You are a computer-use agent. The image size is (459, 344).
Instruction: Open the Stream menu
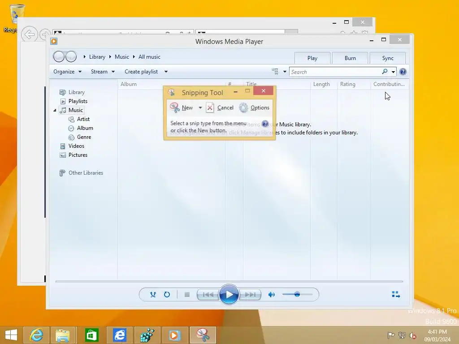[103, 72]
